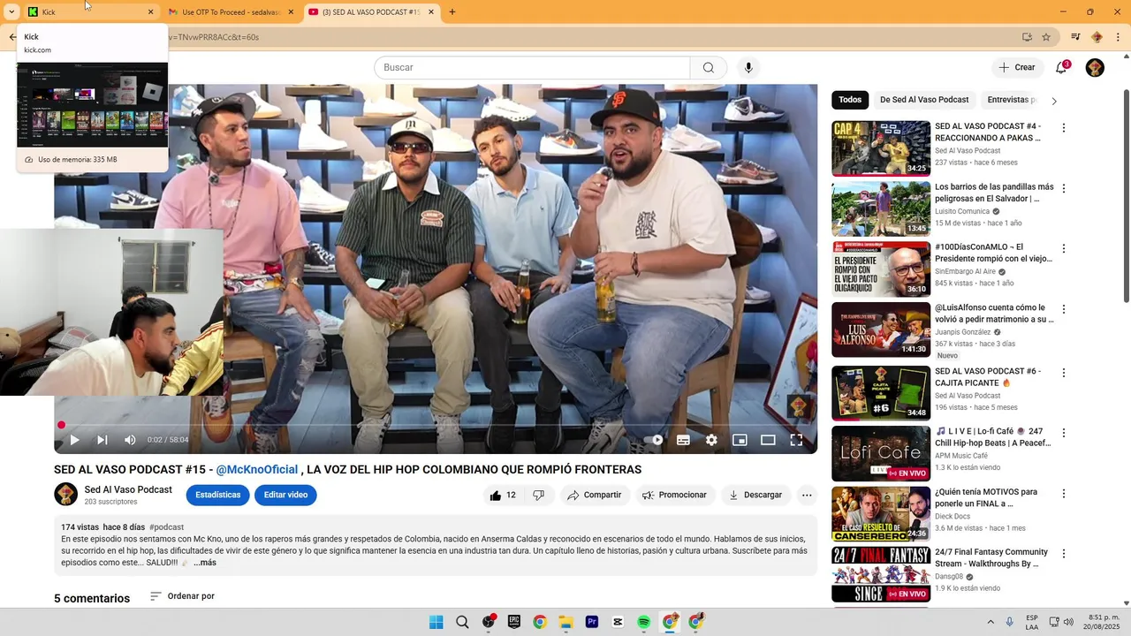
Task: Toggle theater mode
Action: pos(768,440)
